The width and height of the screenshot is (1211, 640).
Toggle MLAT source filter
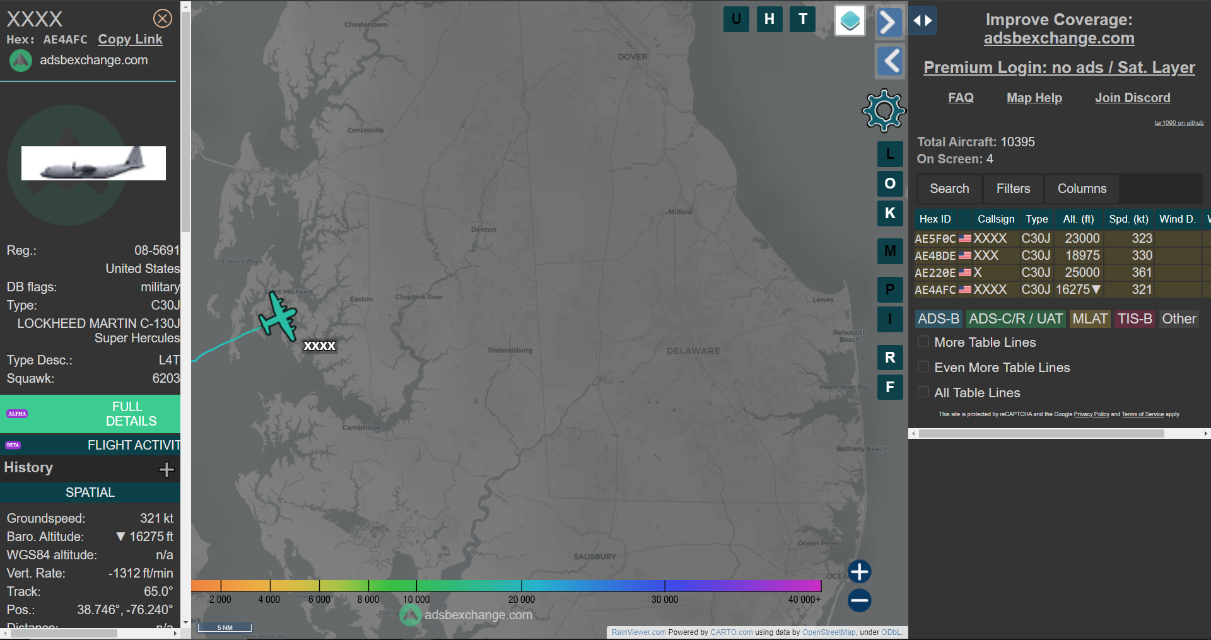(1090, 319)
